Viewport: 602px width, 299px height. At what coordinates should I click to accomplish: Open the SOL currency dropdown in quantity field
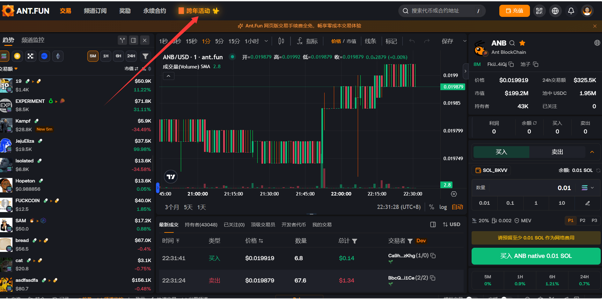pyautogui.click(x=588, y=188)
